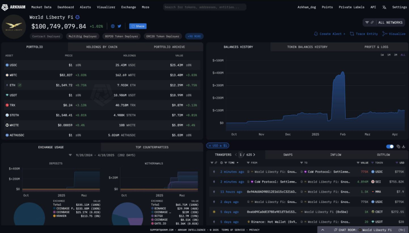
Task: Click the TRX token icon in portfolio
Action: pyautogui.click(x=7, y=105)
